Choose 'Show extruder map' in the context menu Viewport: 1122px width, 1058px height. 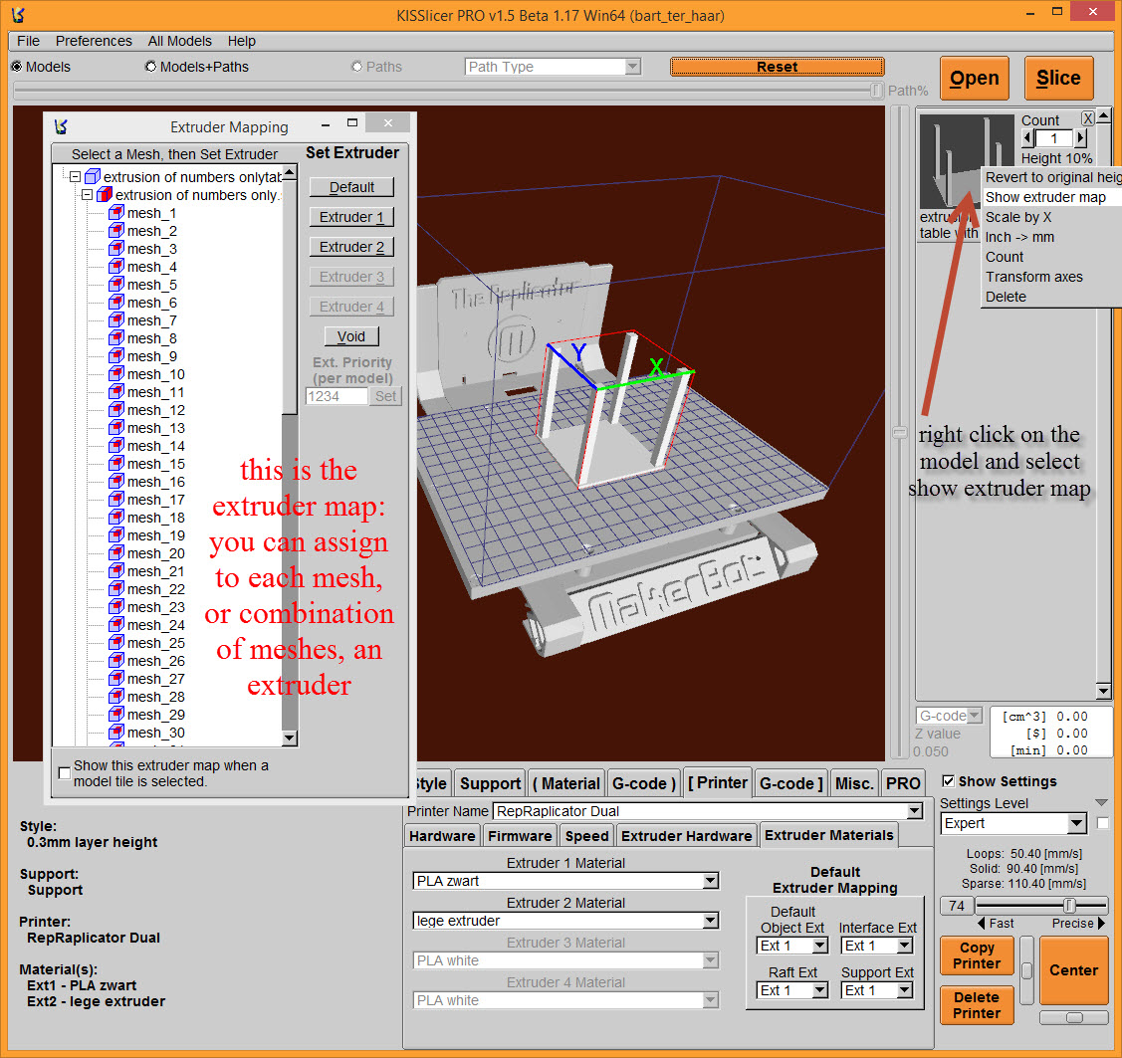[1045, 197]
